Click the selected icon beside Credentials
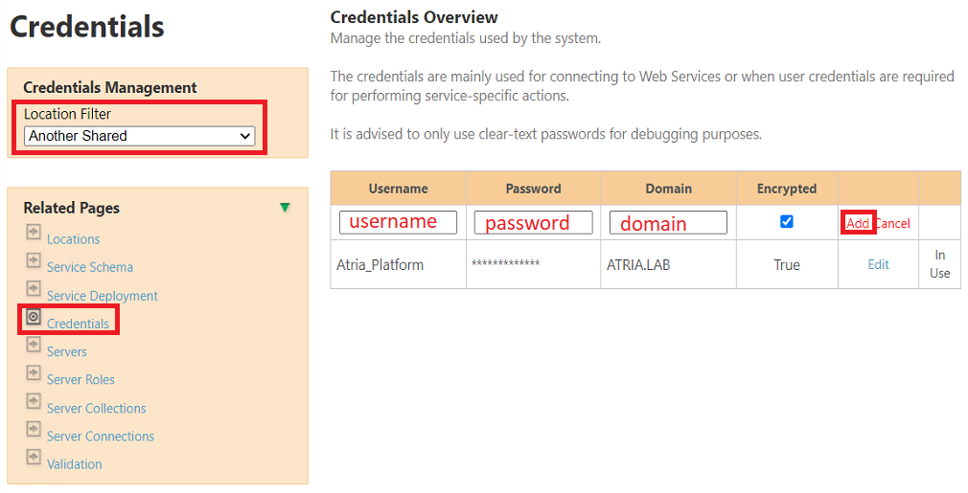The width and height of the screenshot is (968, 493). click(x=34, y=317)
